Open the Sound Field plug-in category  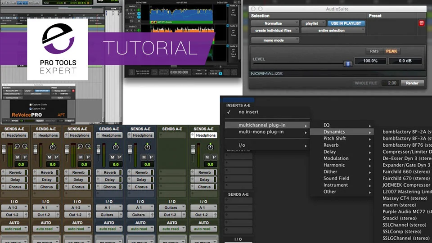342,178
